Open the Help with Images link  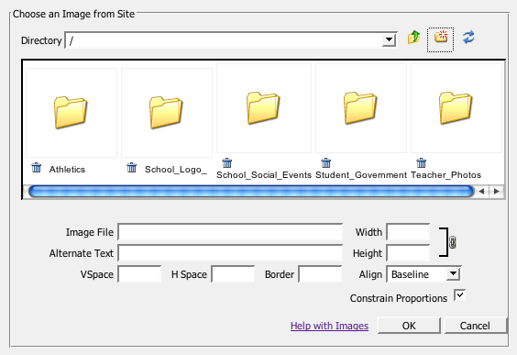point(329,326)
